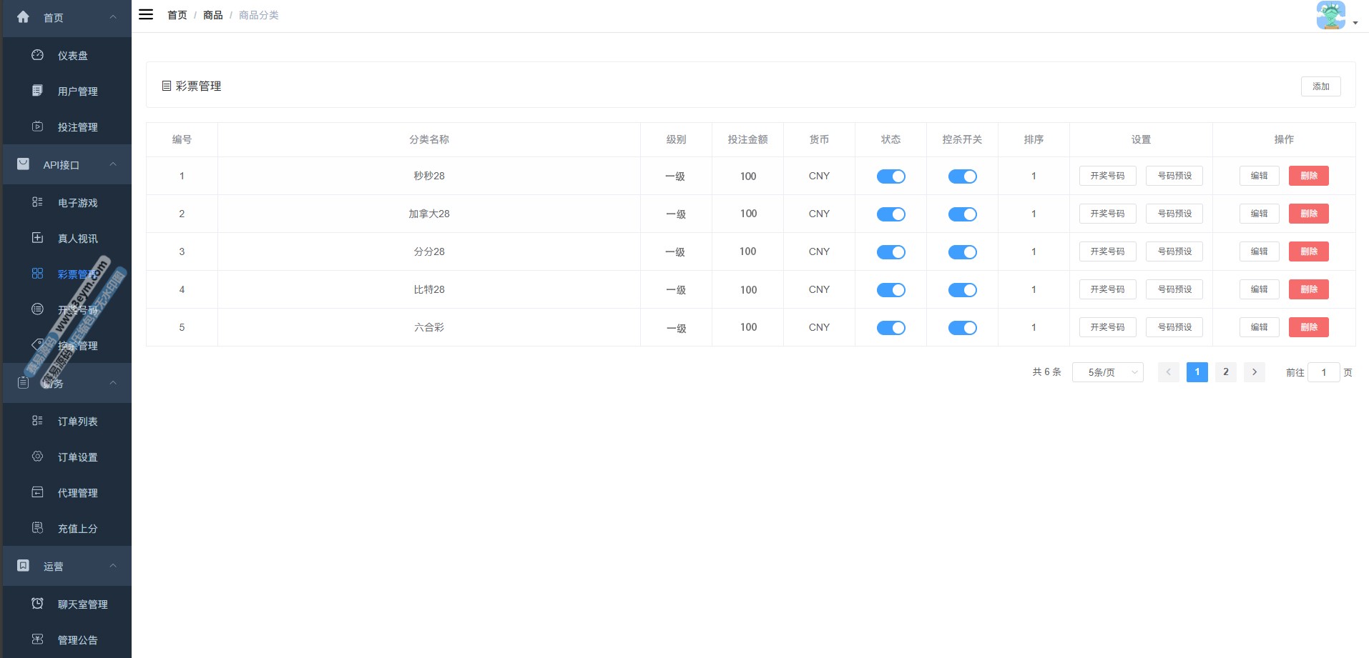Open the 5条/页 page size dropdown

pos(1107,372)
